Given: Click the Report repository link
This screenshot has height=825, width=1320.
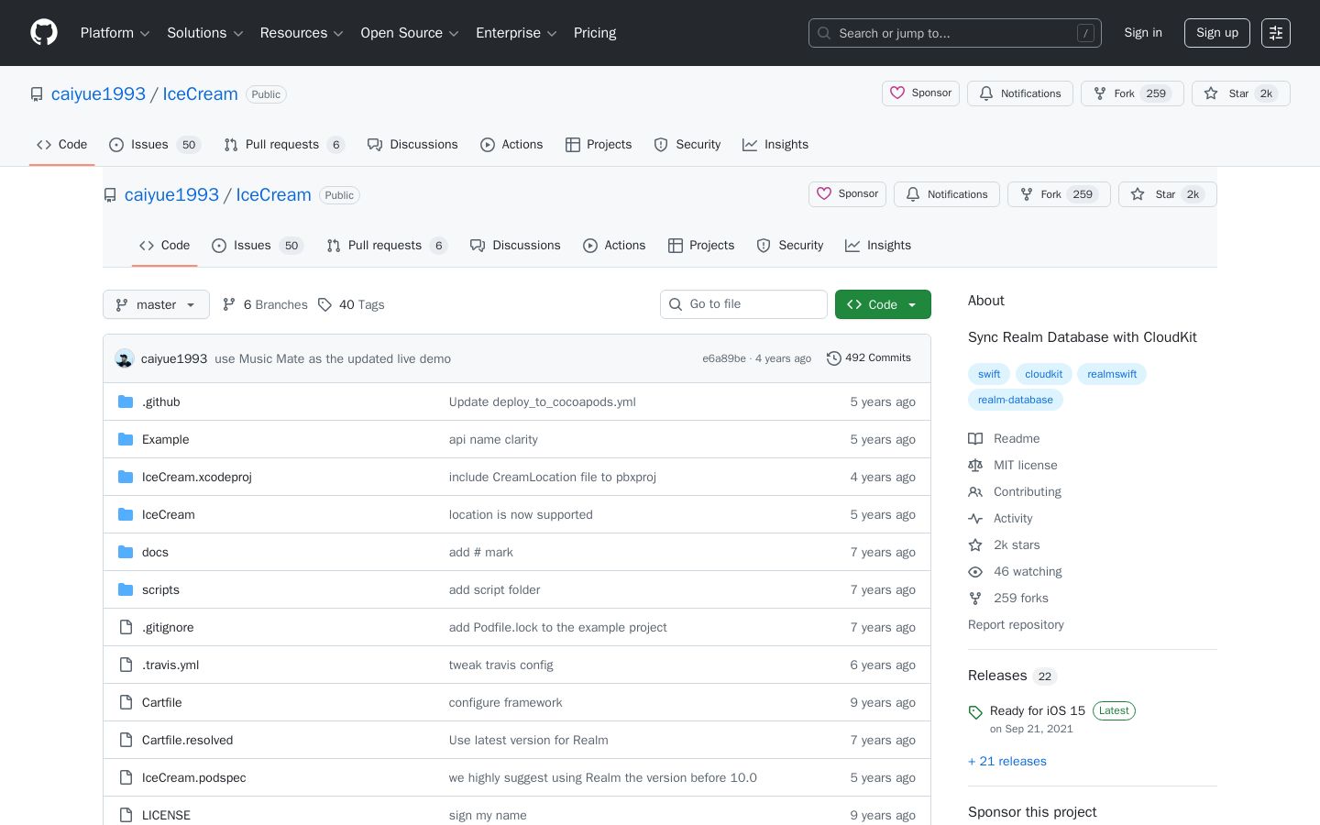Looking at the screenshot, I should 1016,625.
